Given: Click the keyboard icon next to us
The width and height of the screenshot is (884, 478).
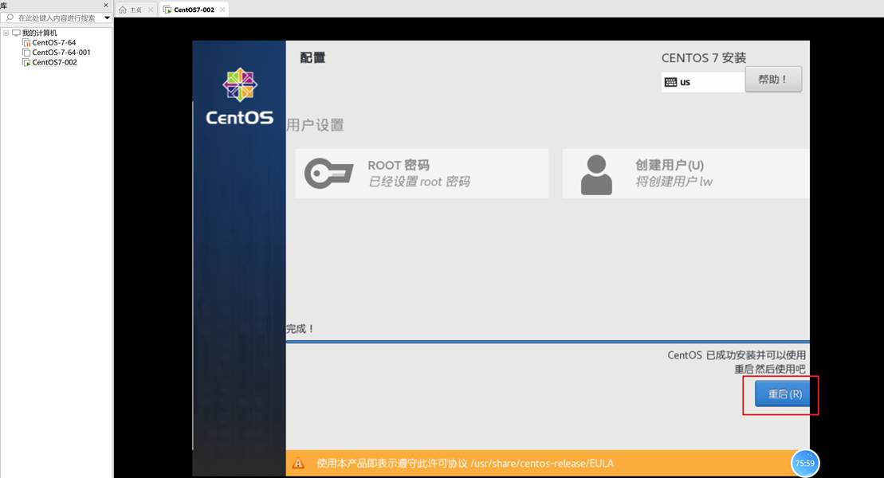Looking at the screenshot, I should (670, 82).
